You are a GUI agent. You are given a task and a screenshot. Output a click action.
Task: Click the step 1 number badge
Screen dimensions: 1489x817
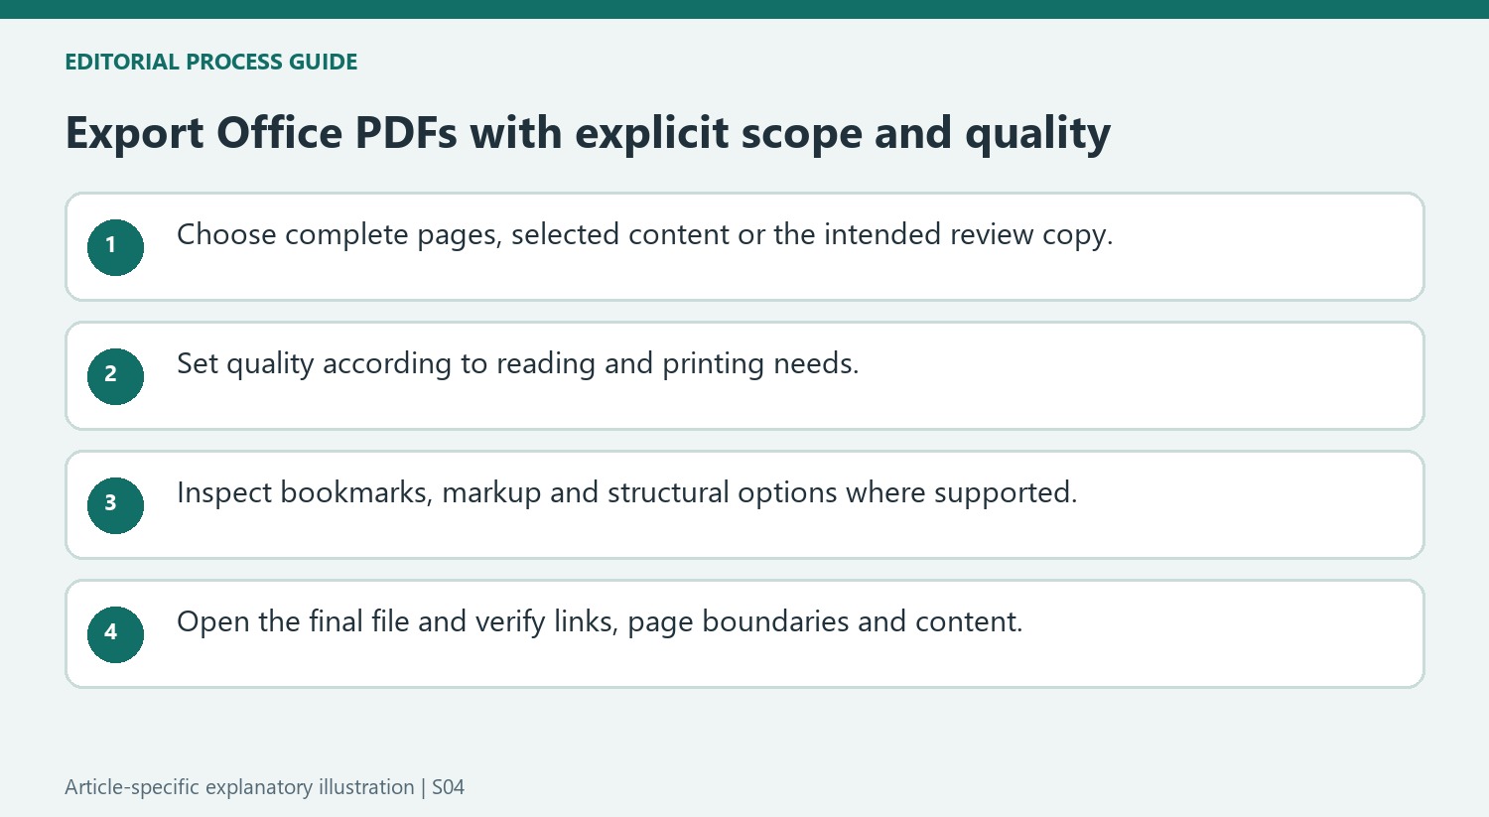[x=115, y=247]
